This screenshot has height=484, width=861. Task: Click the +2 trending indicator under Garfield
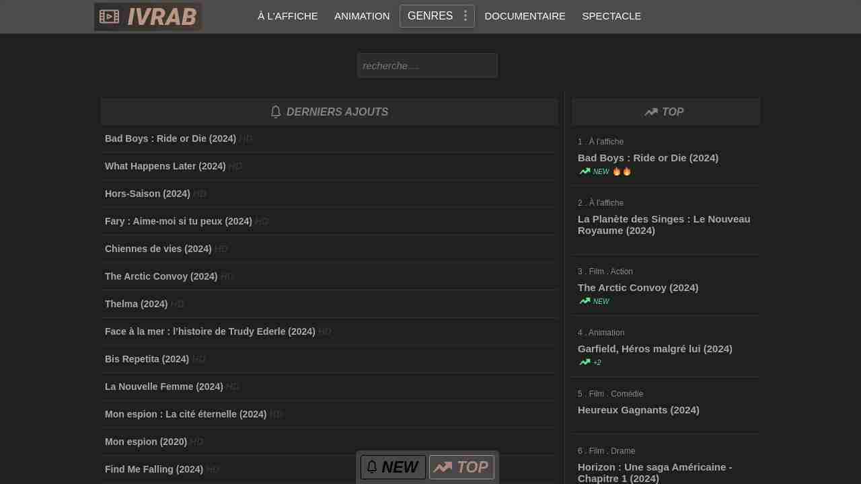click(591, 362)
